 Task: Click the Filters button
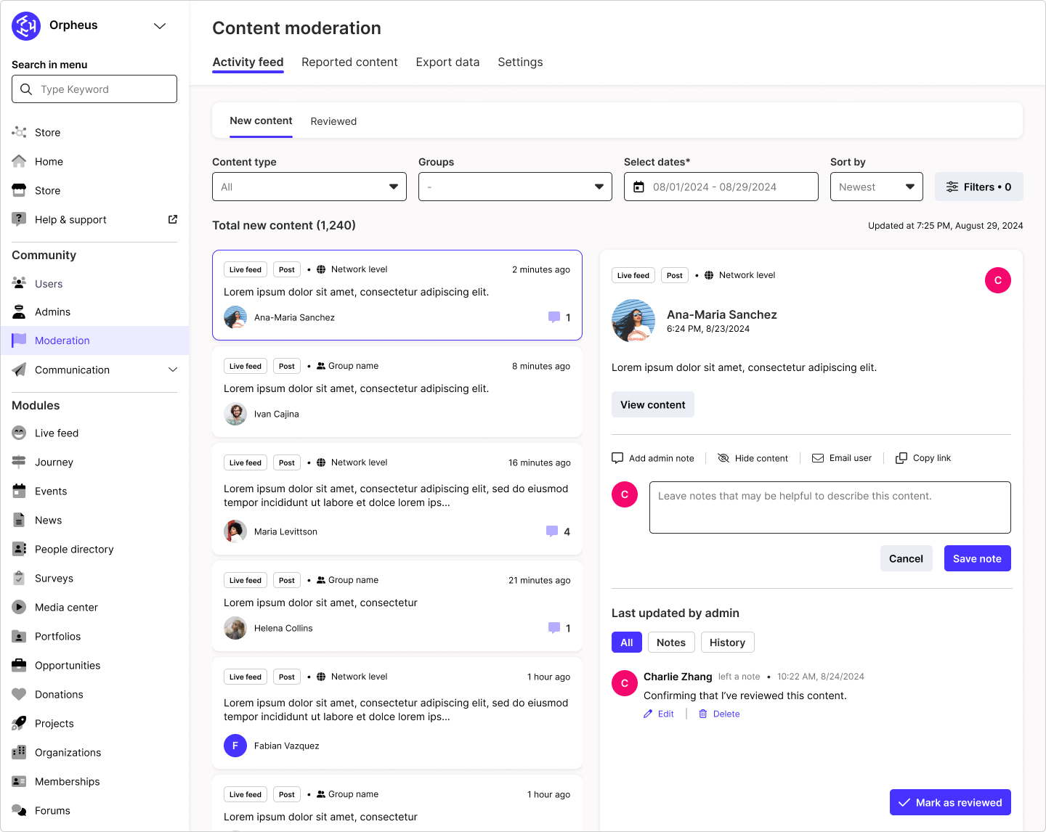click(978, 187)
